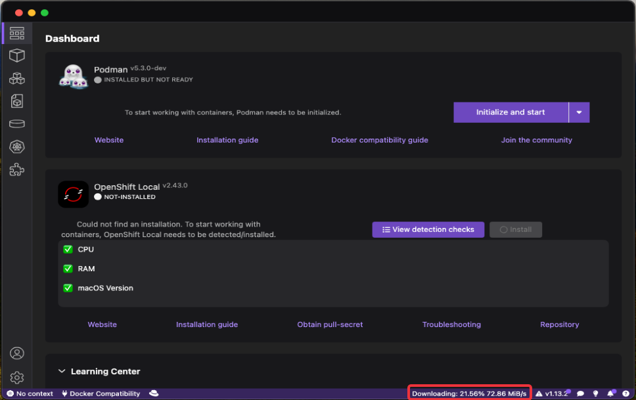
Task: Open Settings gear in the sidebar
Action: (17, 378)
